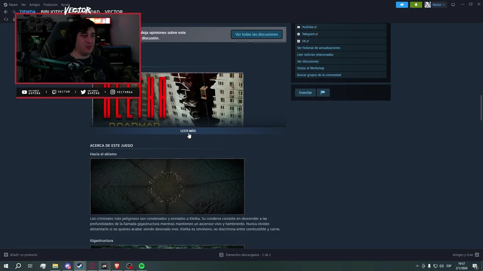The height and width of the screenshot is (271, 483).
Task: Open the Steam menu
Action: tap(11, 5)
